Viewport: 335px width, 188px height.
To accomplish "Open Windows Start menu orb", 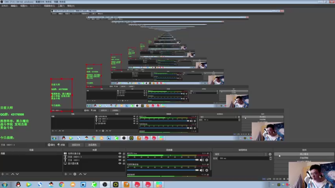I will [5, 184].
